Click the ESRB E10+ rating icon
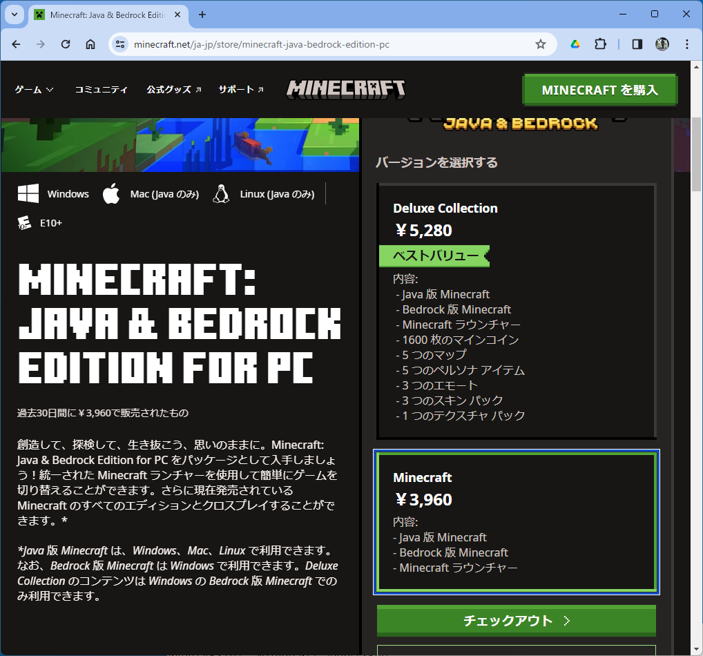Image resolution: width=703 pixels, height=656 pixels. (26, 223)
